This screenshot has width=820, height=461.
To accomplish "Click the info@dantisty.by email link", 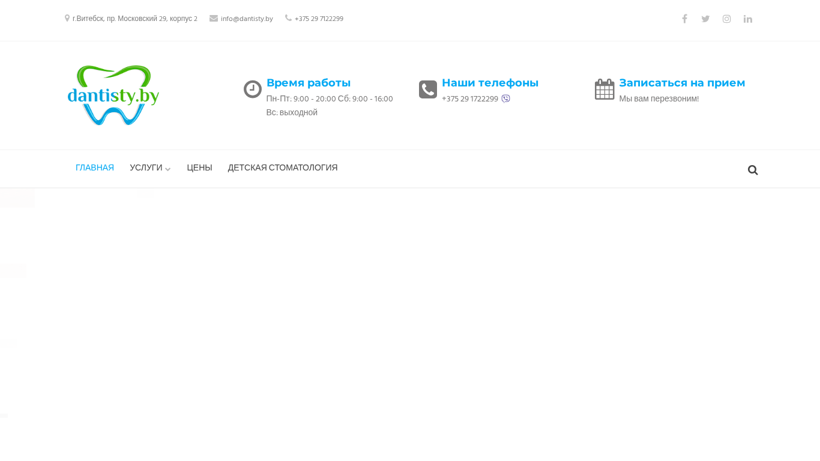I will point(247,19).
